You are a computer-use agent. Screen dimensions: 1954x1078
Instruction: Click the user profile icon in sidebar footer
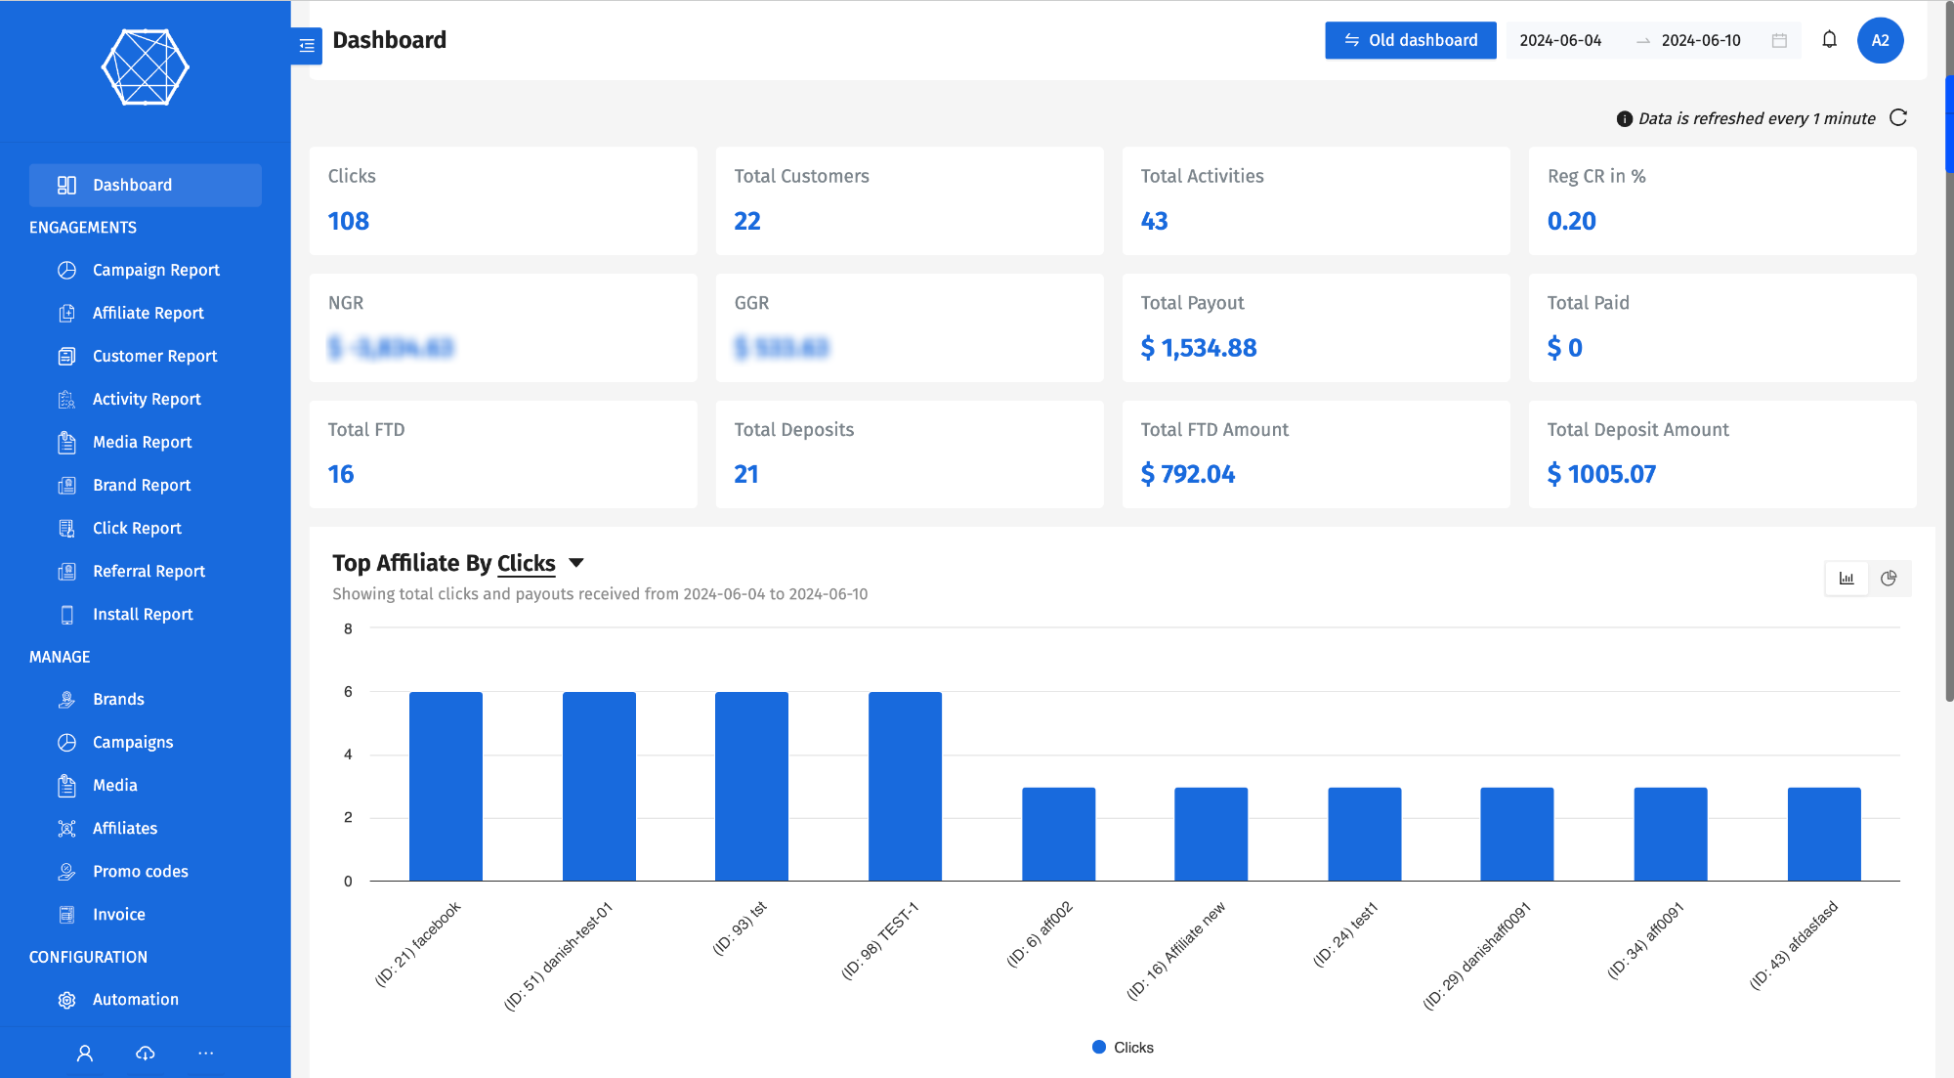coord(85,1053)
